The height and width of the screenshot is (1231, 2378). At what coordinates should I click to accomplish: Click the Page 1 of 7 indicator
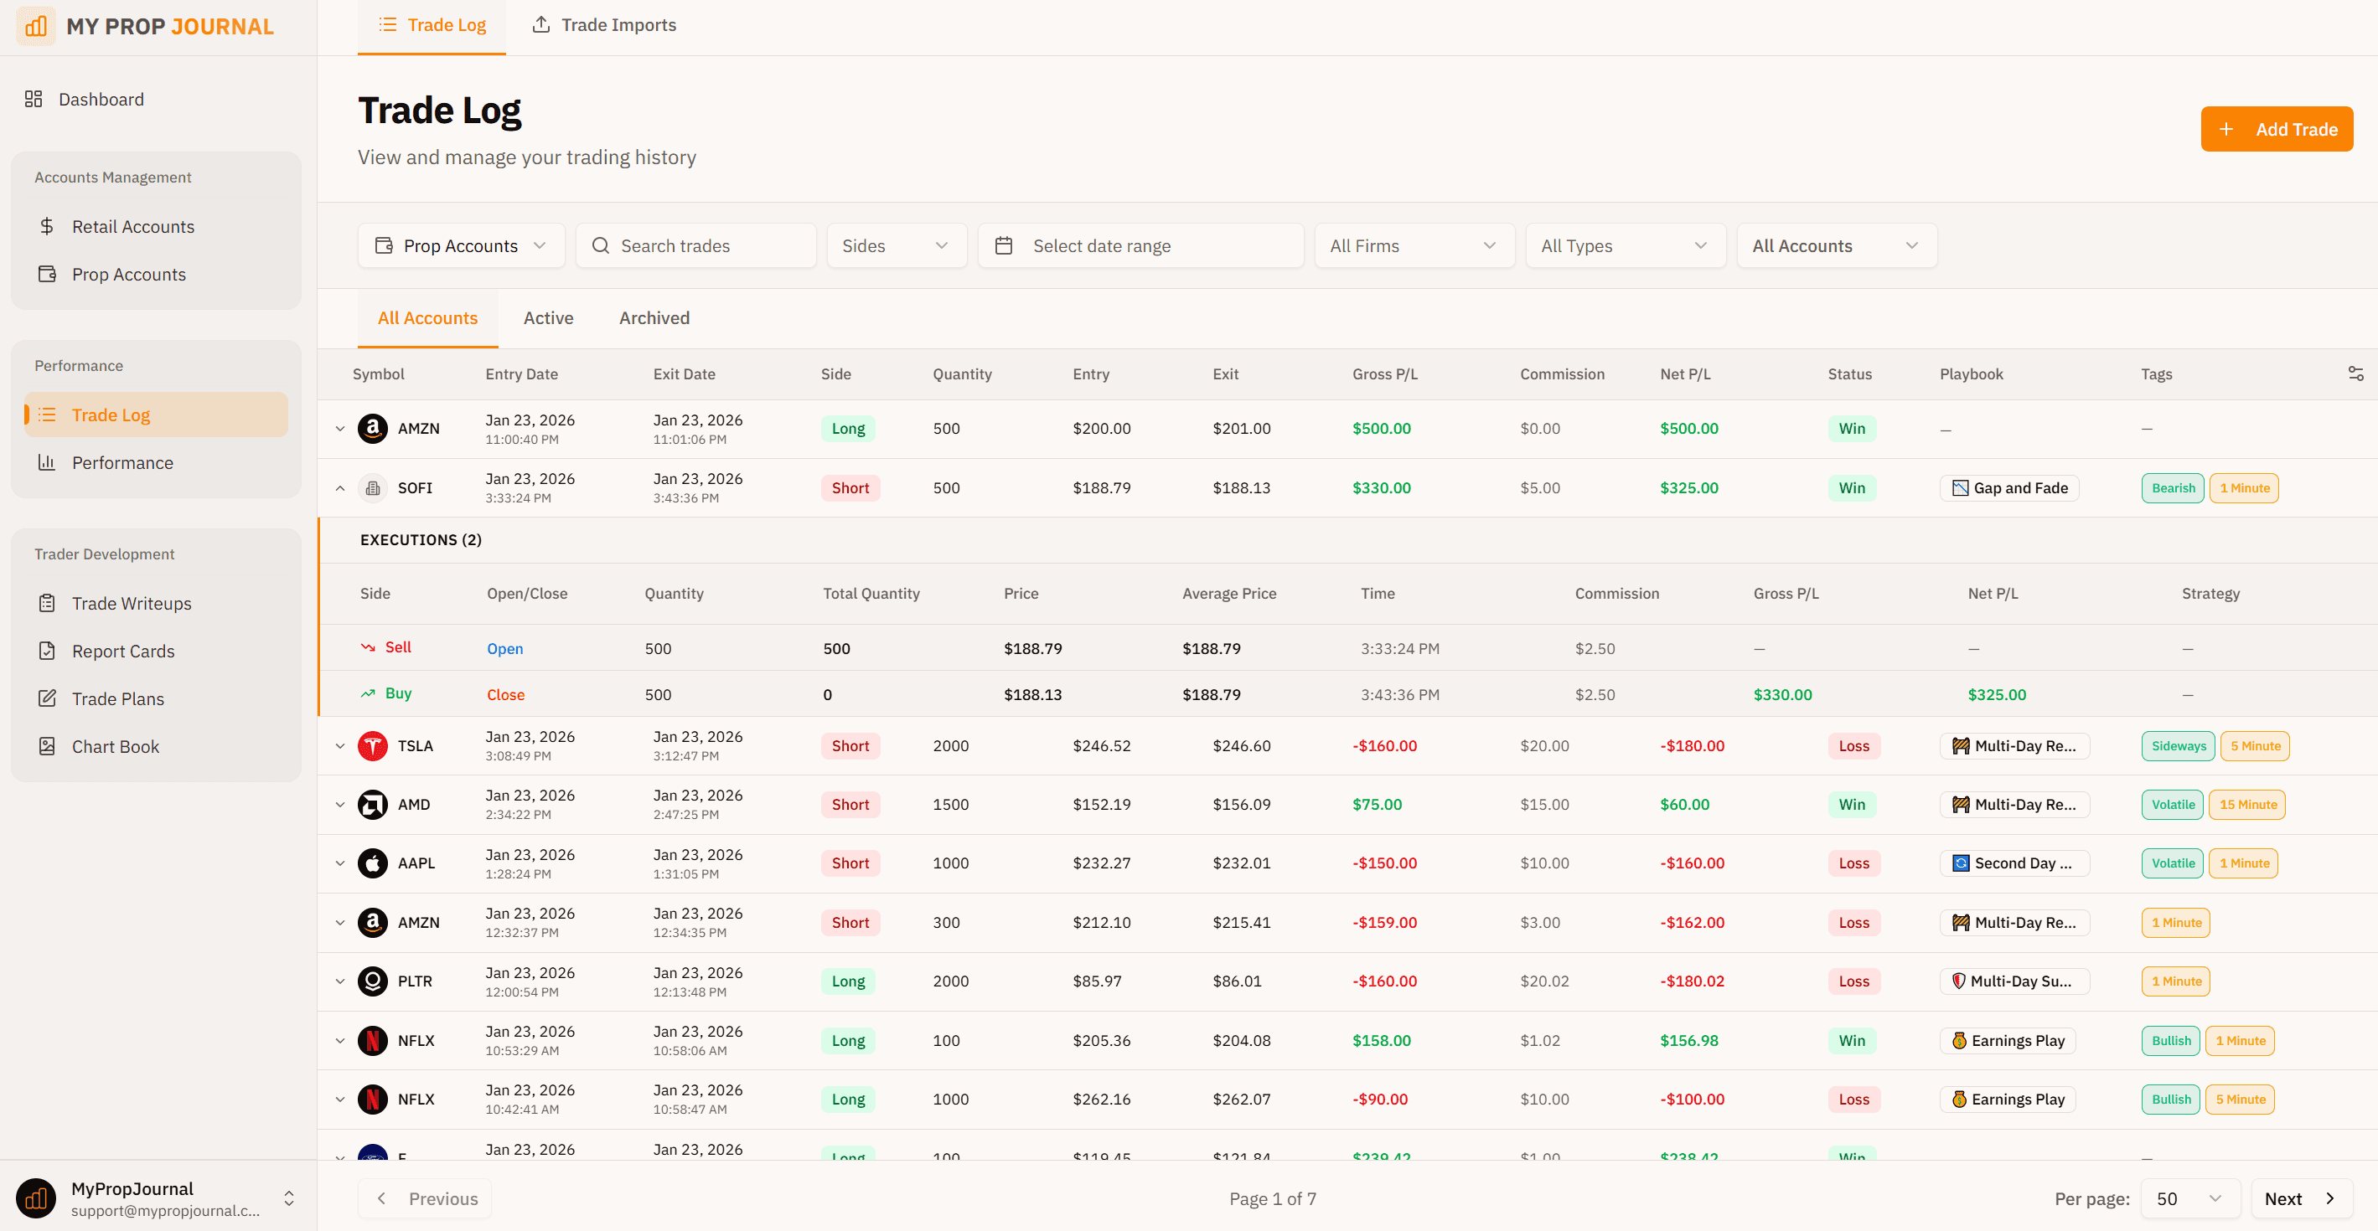(x=1272, y=1198)
